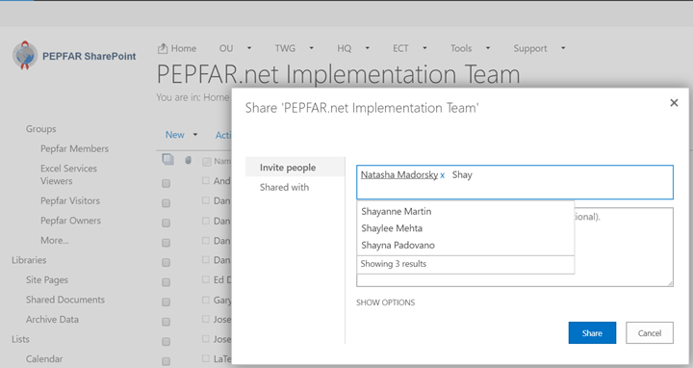
Task: Open the OU dropdown menu arrow
Action: [249, 48]
